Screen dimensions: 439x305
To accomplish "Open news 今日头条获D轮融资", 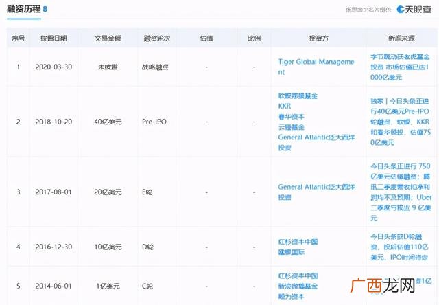I will (x=399, y=247).
